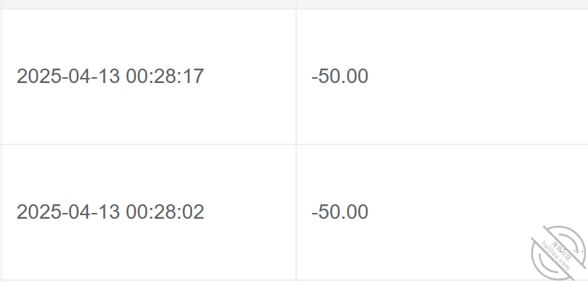Click the gray header above the timestamp column

(x=149, y=4)
